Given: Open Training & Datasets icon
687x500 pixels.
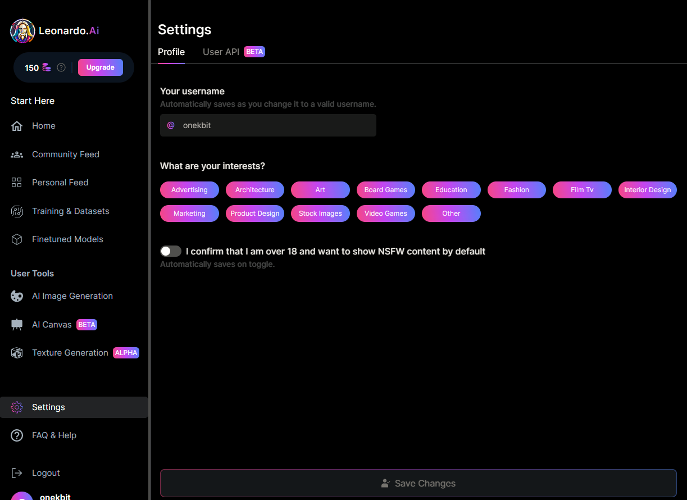Looking at the screenshot, I should (17, 211).
